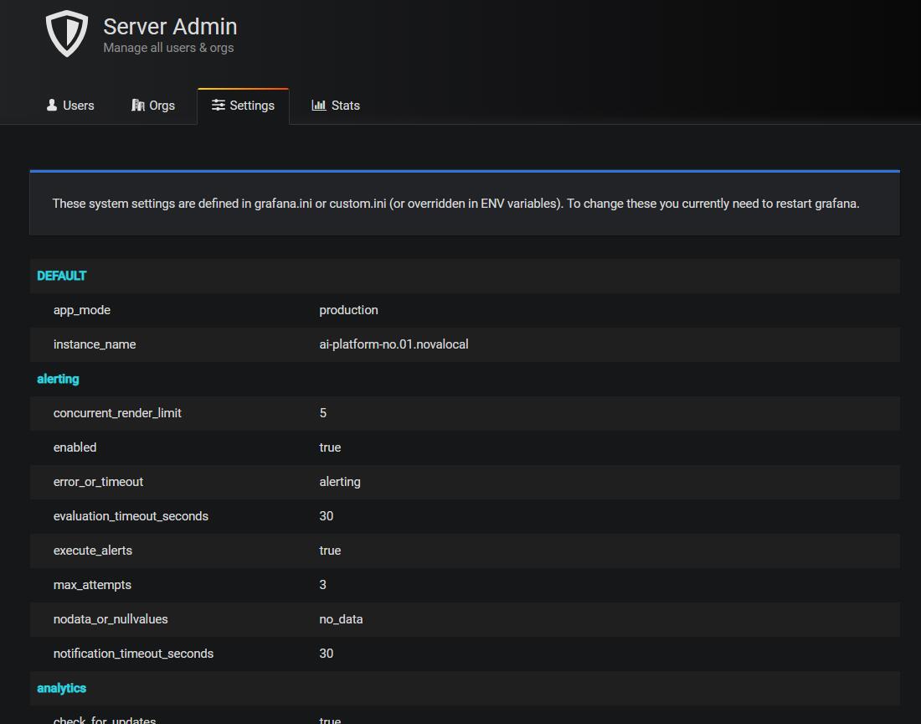This screenshot has height=724, width=921.
Task: Click the user silhouette icon on the Users tab
Action: pyautogui.click(x=52, y=105)
